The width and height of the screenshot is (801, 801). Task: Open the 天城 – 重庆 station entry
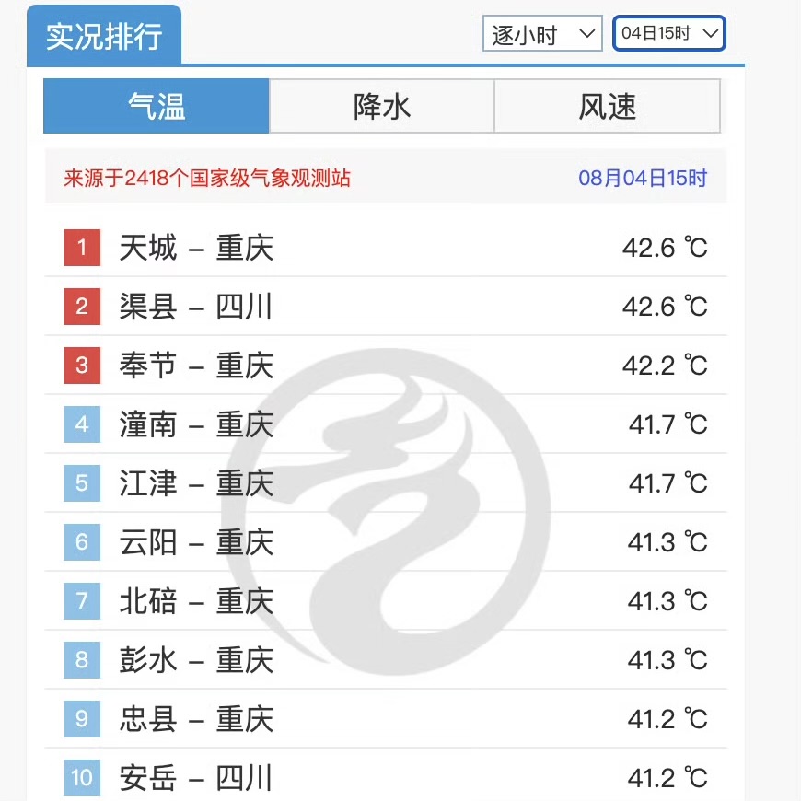[386, 248]
